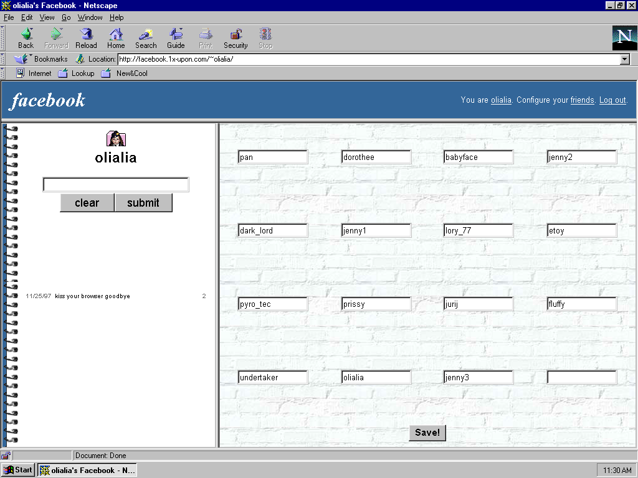Click olialia's avatar picture

(x=116, y=138)
